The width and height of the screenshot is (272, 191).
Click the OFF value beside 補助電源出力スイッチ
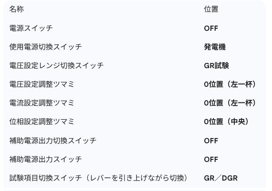(211, 159)
